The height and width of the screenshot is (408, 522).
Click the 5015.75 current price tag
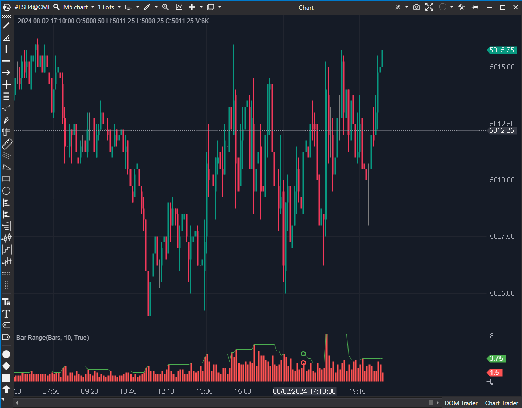click(x=502, y=50)
